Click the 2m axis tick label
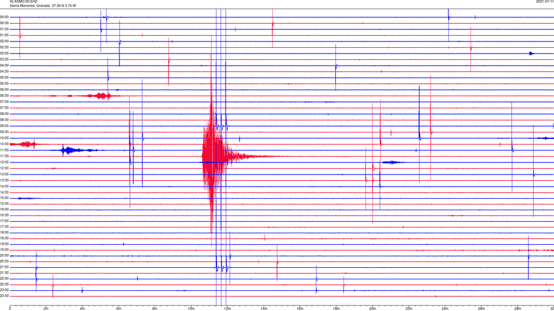 (x=46, y=309)
